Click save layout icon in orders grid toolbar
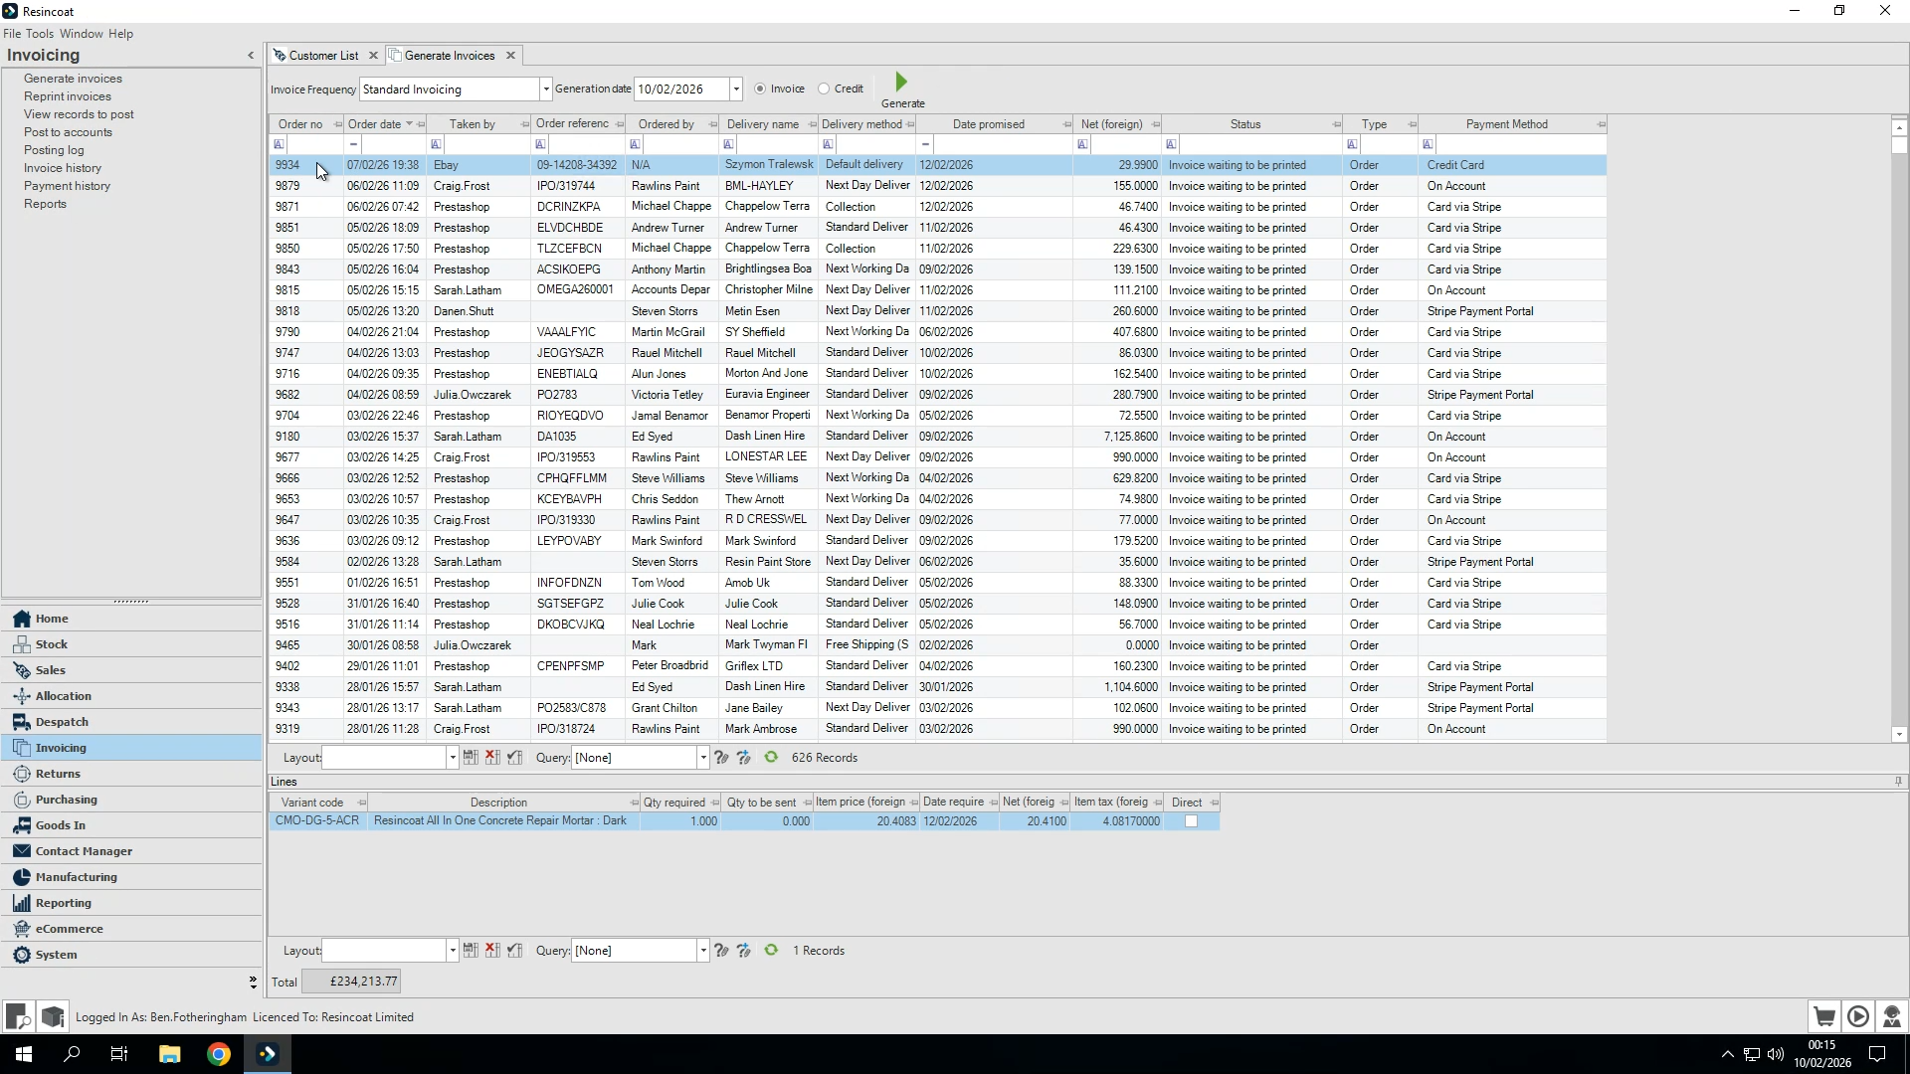1910x1074 pixels. click(x=471, y=758)
